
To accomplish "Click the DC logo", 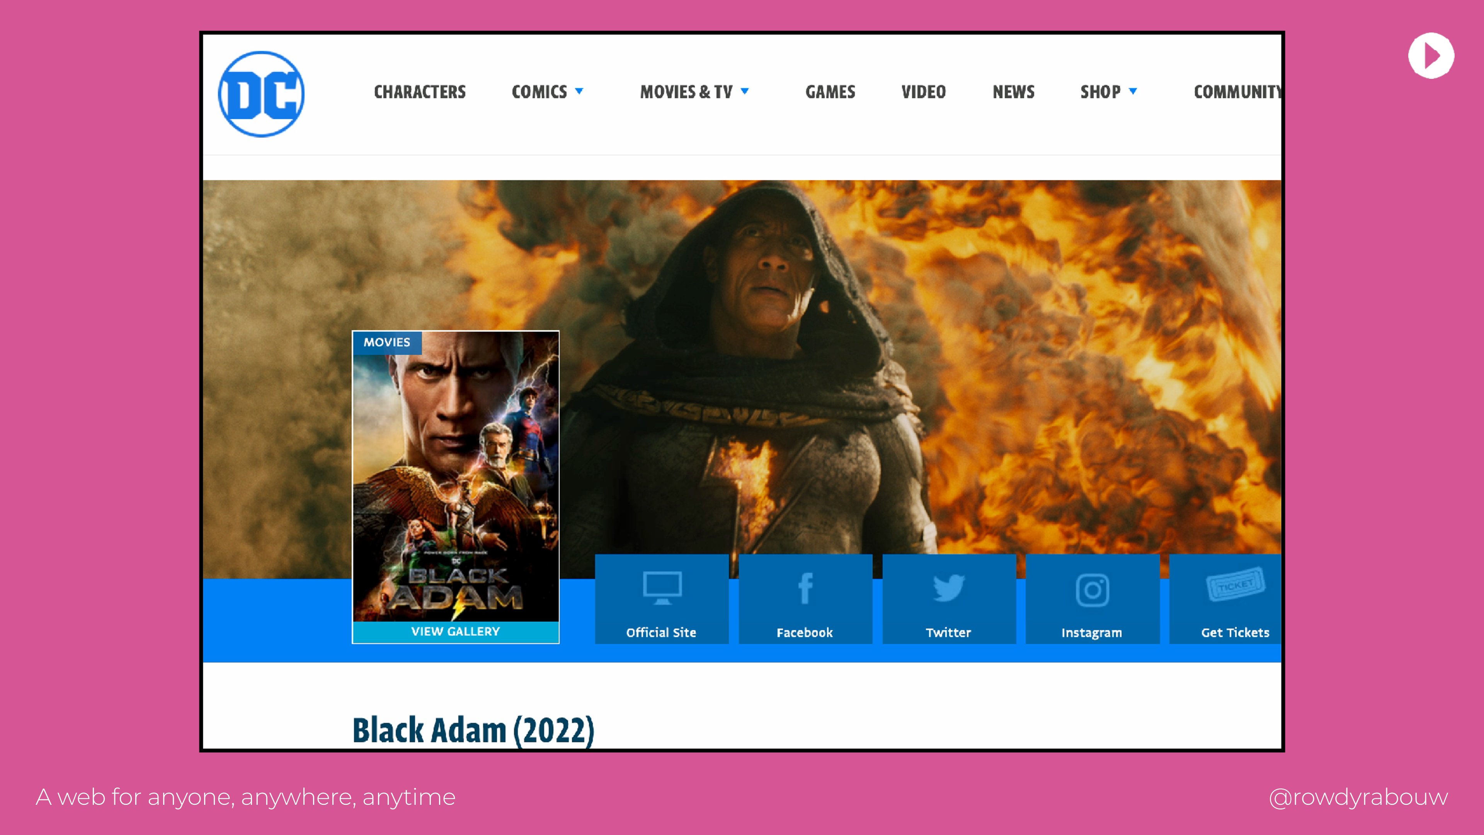I will click(261, 94).
